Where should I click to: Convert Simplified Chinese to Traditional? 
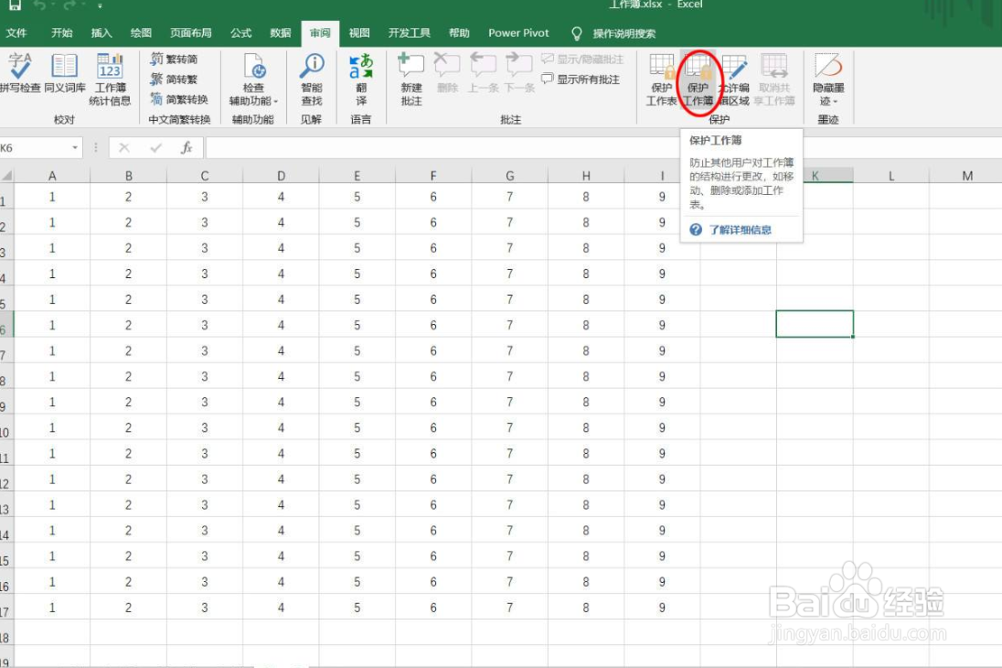[174, 80]
